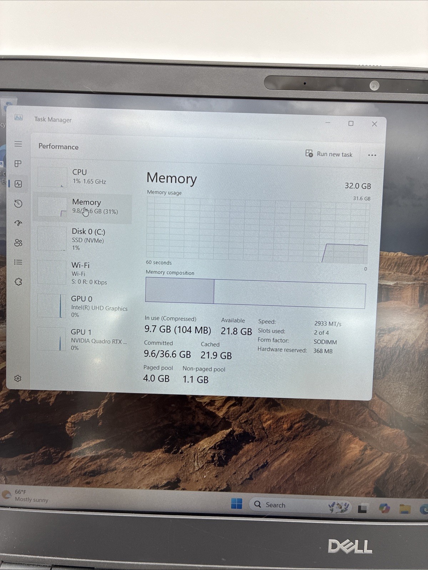
Task: Click the '9.6/36.6 GB' committed value
Action: 167,354
